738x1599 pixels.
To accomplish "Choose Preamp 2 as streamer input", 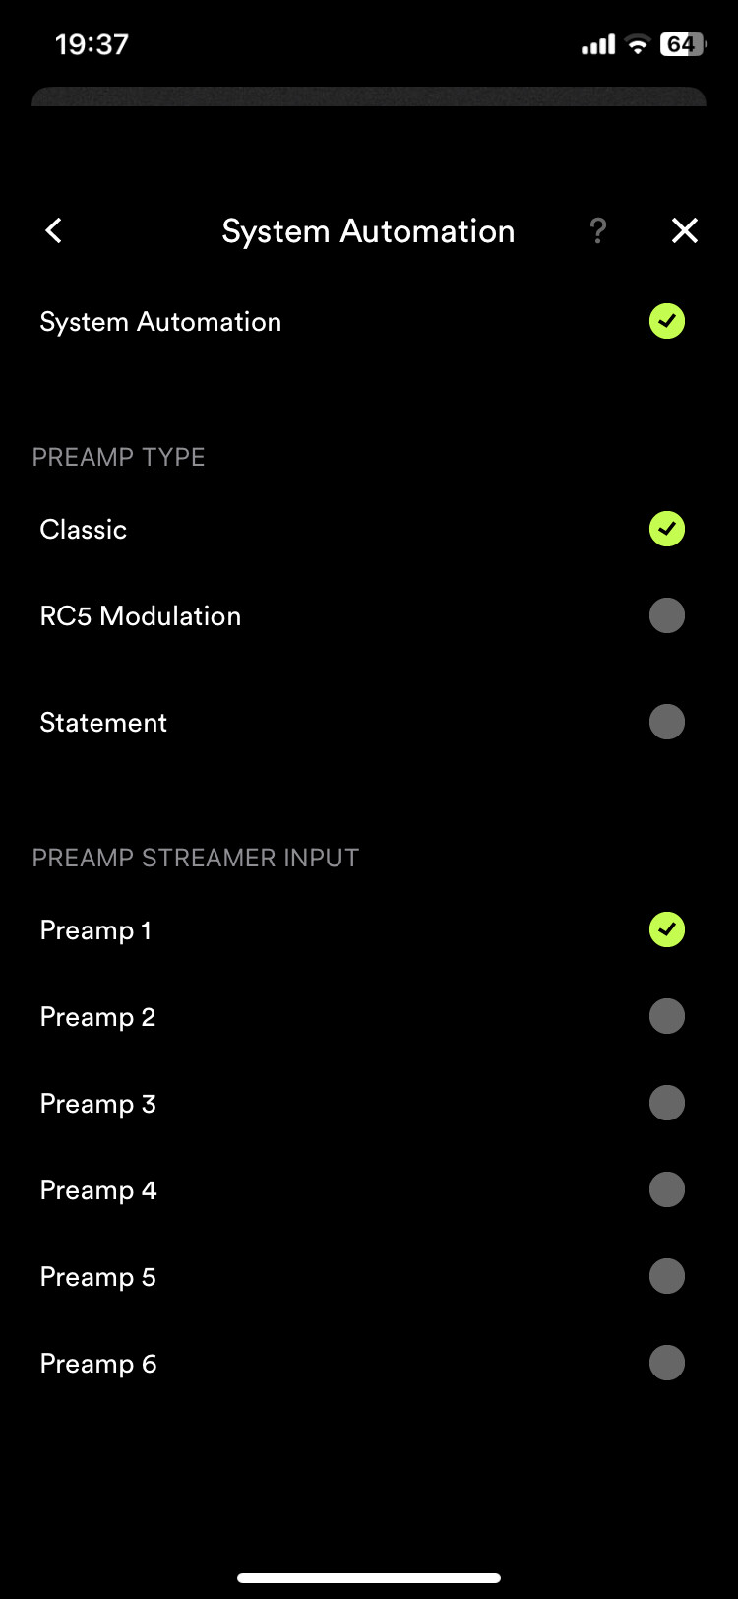I will (666, 1016).
